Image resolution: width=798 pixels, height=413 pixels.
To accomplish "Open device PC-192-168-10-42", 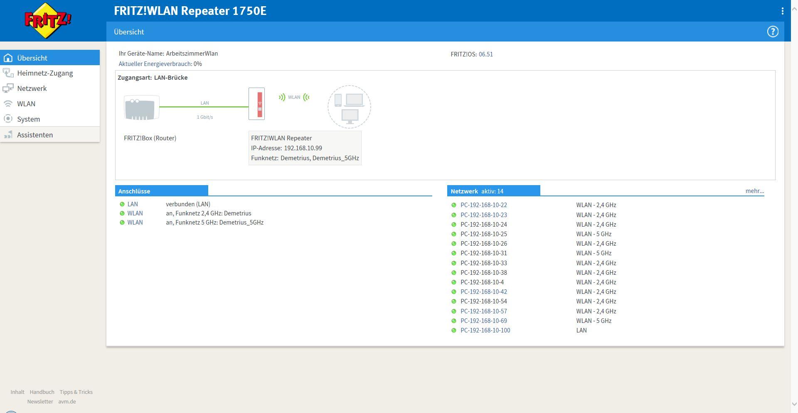I will (x=484, y=292).
